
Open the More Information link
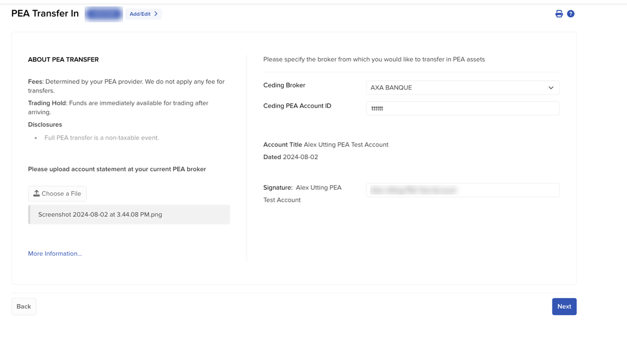click(55, 254)
